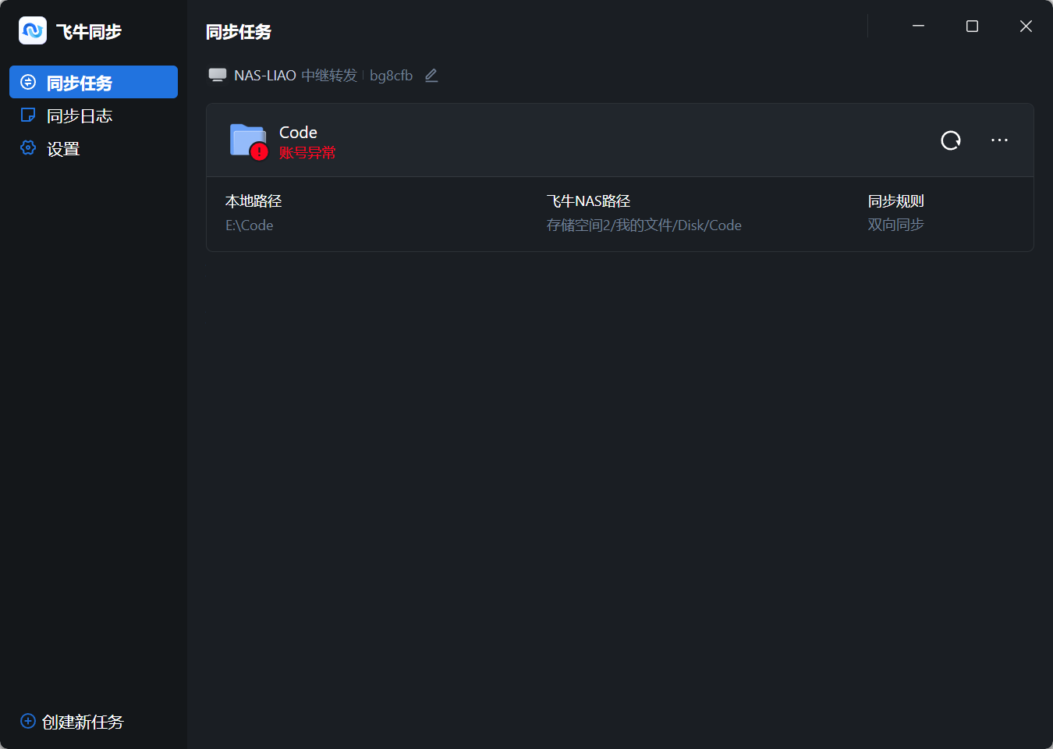Click the 飞牛NAS路径 column label
This screenshot has height=749, width=1053.
(588, 201)
